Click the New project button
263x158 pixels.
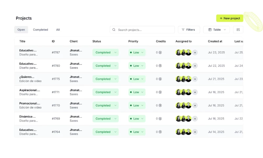229,18
